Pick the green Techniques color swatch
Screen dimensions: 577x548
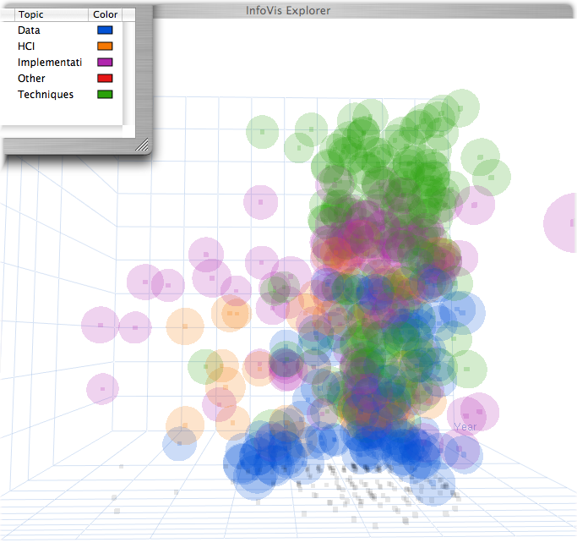pos(105,95)
